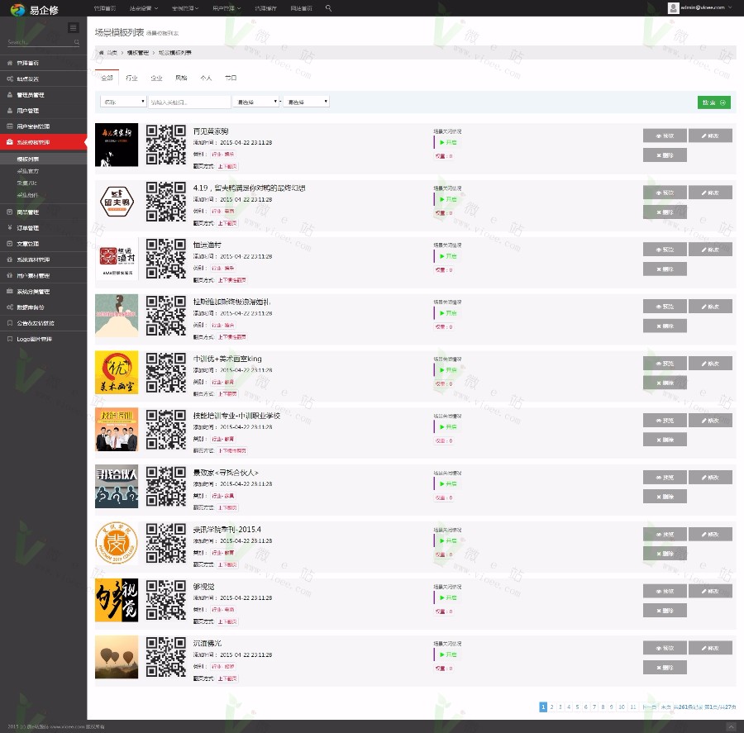
Task: Click the green search button
Action: click(x=713, y=102)
